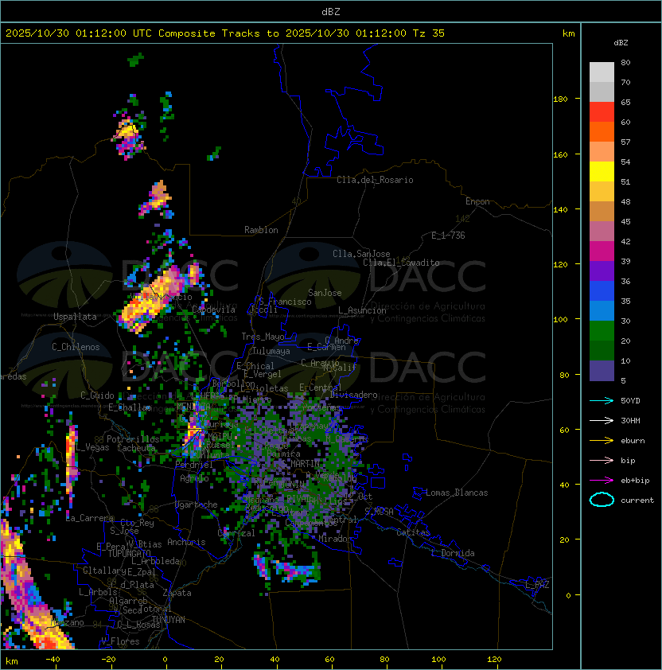The image size is (662, 670).
Task: Click the Ramblon map label
Action: click(261, 230)
